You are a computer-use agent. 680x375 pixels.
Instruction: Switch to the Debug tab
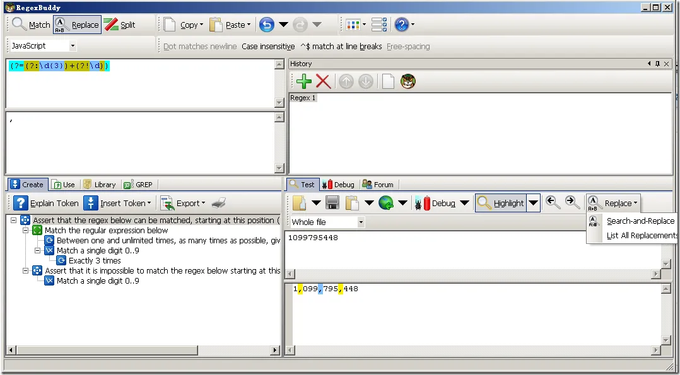click(x=338, y=185)
